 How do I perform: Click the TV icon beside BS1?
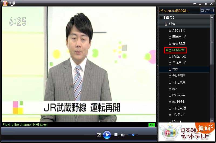pos(170,89)
